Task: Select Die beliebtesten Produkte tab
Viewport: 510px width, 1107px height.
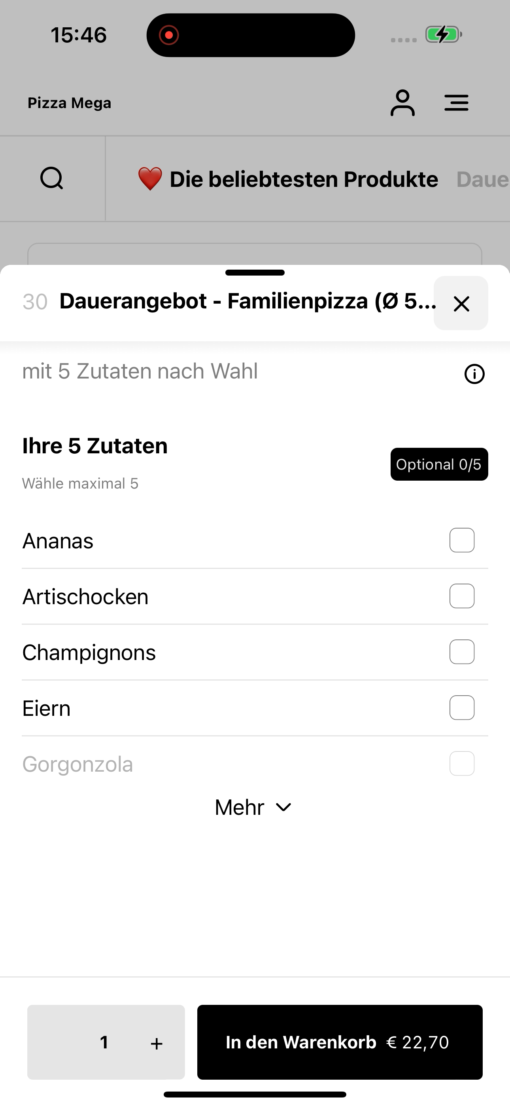Action: coord(288,179)
